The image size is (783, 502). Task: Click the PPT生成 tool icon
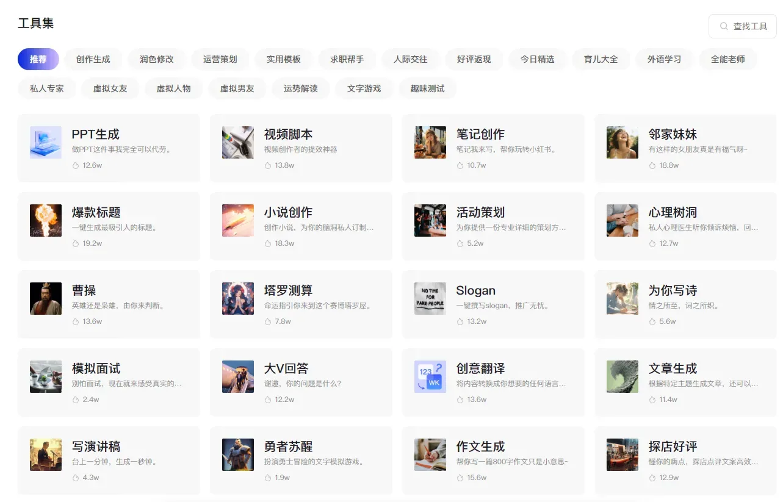46,142
